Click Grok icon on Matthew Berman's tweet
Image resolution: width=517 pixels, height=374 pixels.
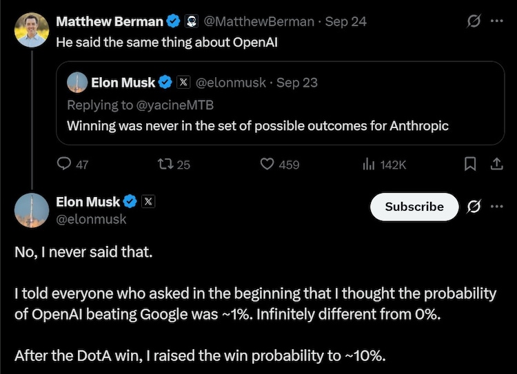pos(474,21)
